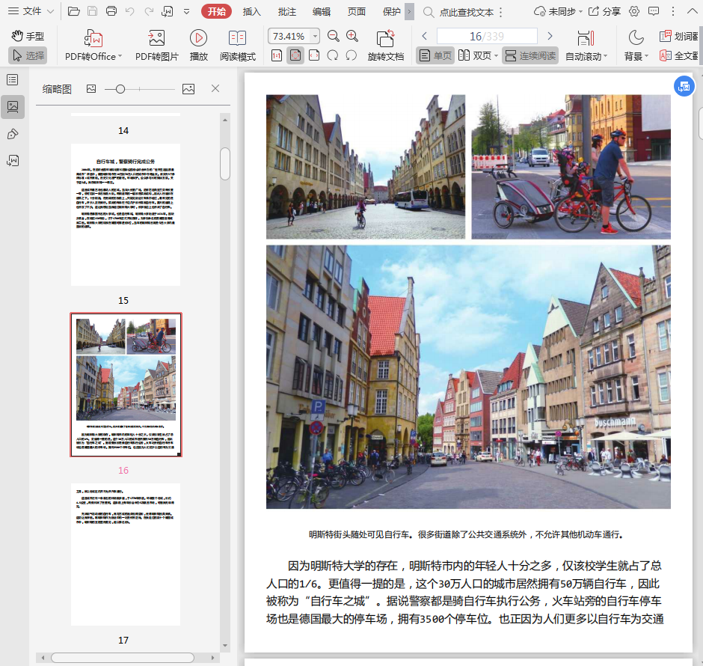
Task: Open the 批注 tab
Action: (286, 11)
